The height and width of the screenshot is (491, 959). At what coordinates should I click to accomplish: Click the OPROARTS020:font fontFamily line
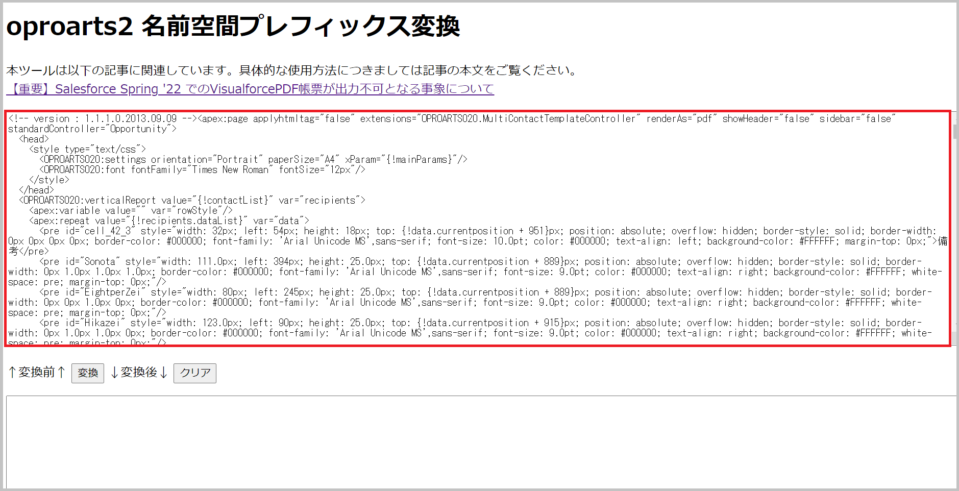click(202, 169)
